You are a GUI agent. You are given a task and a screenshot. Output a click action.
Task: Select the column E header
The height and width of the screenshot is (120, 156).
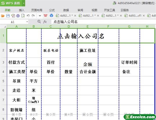(88, 26)
